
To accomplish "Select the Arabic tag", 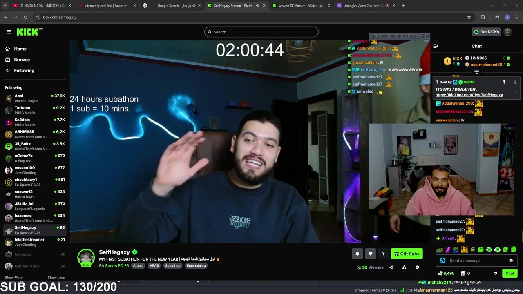I will click(x=138, y=265).
